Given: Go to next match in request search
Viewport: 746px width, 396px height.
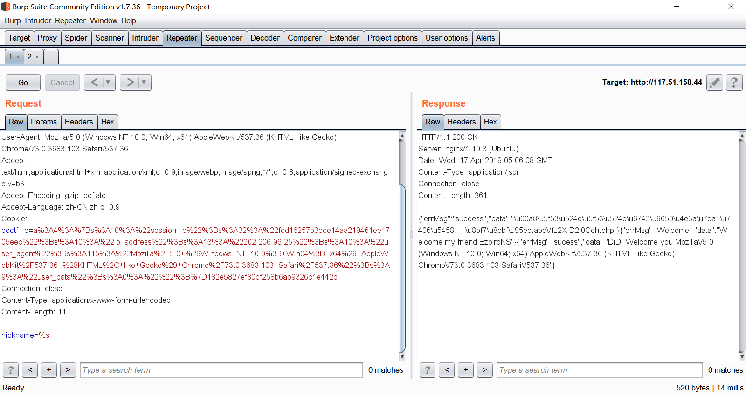Looking at the screenshot, I should coord(68,370).
